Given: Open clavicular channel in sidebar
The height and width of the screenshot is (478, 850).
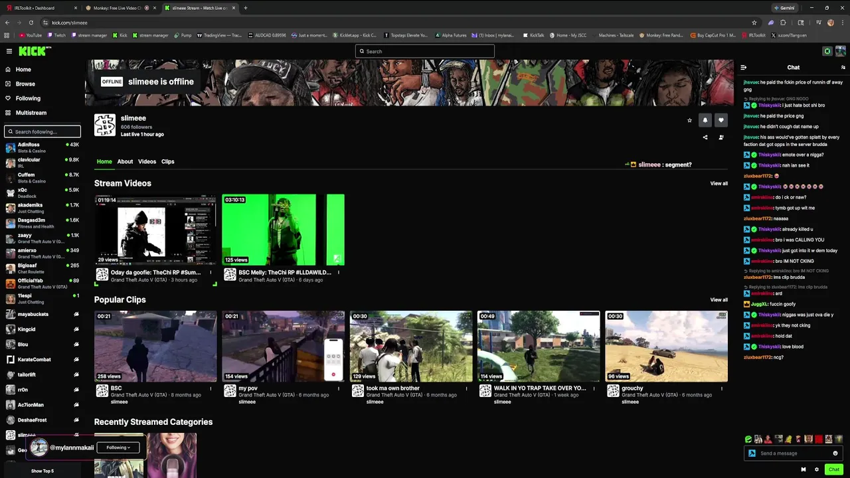Looking at the screenshot, I should [x=42, y=163].
